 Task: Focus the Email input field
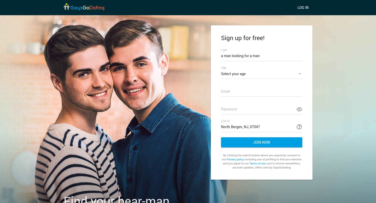(x=262, y=91)
